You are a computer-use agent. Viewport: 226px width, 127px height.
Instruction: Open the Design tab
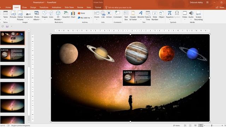pyautogui.click(x=33, y=7)
